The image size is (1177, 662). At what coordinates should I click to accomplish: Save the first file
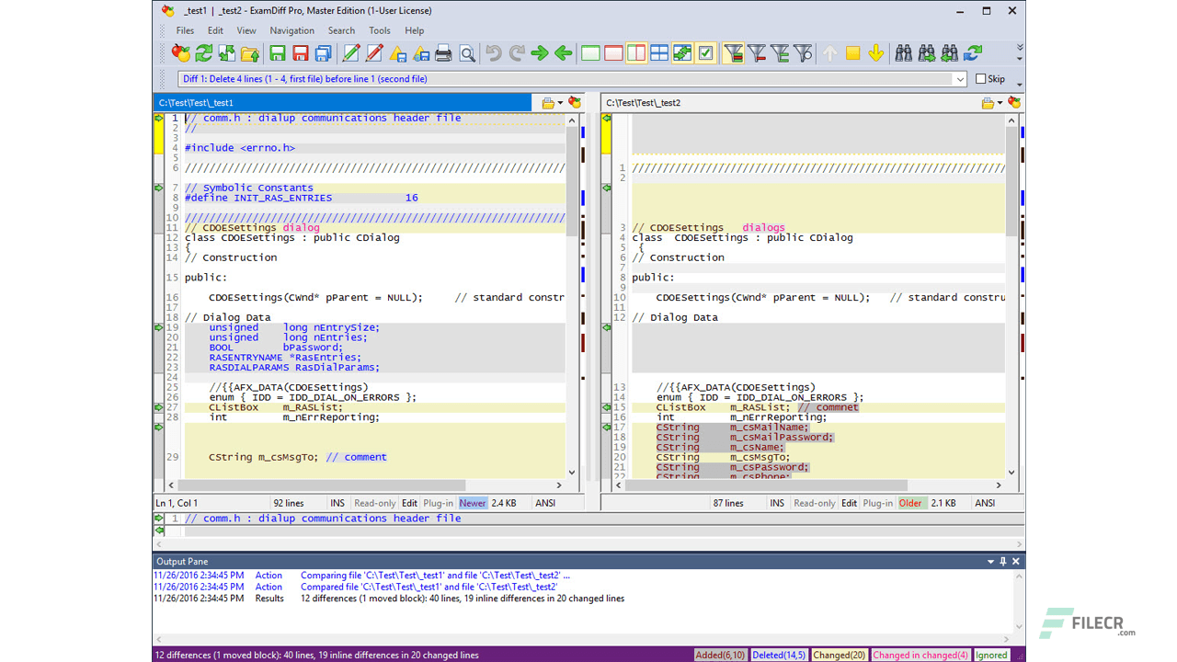277,53
